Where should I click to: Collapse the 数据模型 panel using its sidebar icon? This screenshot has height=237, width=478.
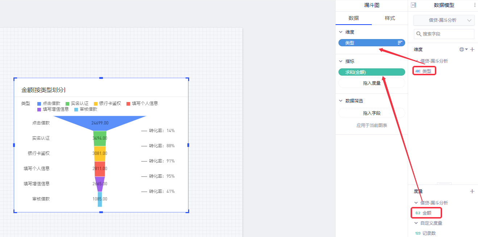pyautogui.click(x=413, y=5)
